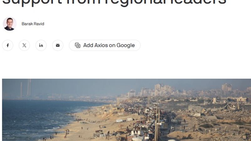Click the word "support" in the headline

(32, 3)
